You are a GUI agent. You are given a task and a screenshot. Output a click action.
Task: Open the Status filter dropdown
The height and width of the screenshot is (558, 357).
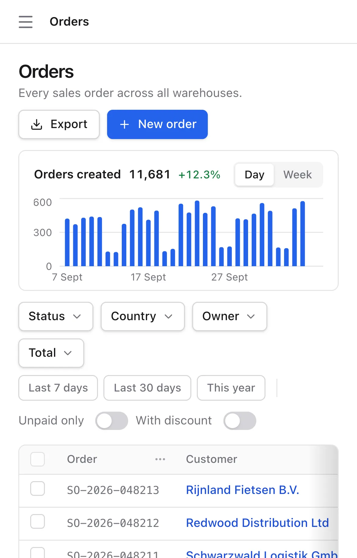56,317
